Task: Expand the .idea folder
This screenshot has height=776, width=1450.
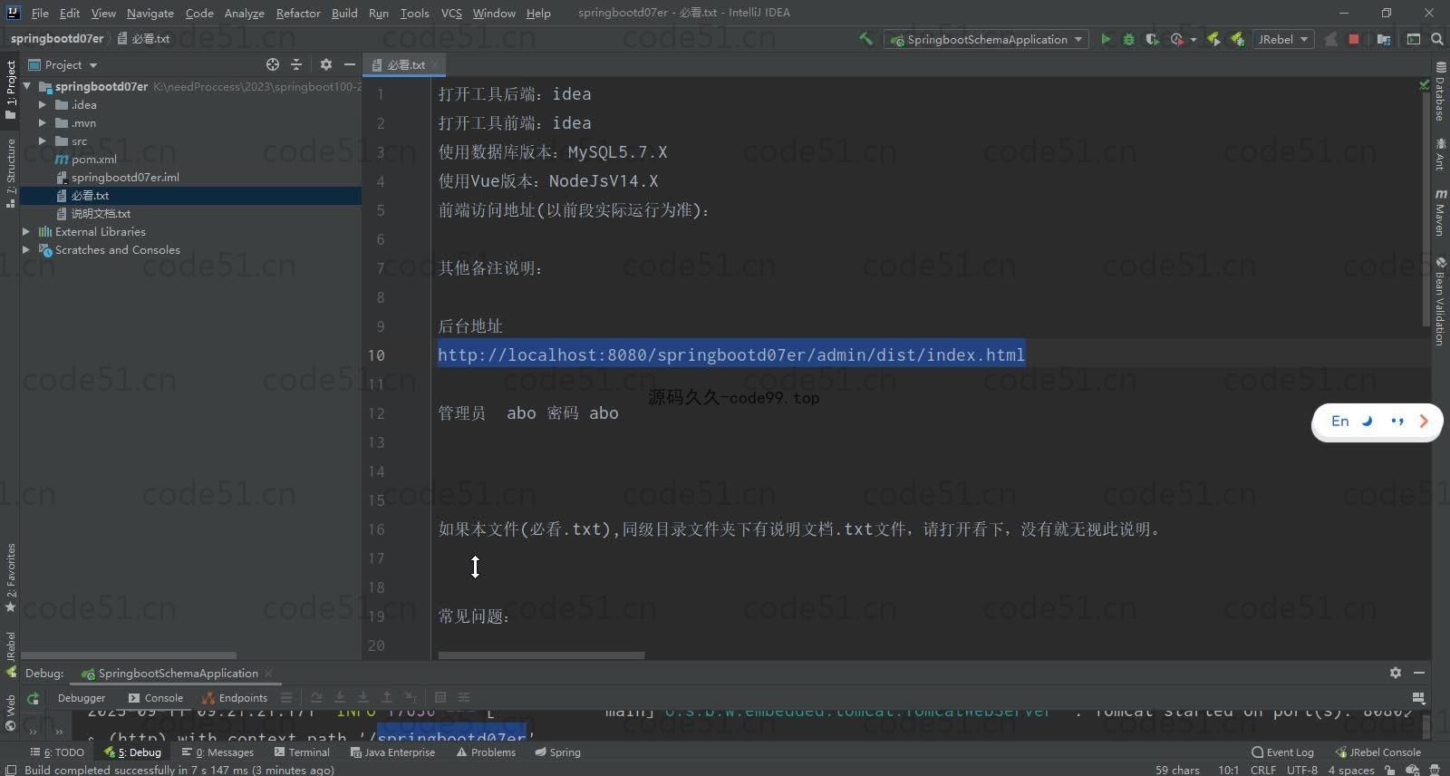Action: point(42,104)
